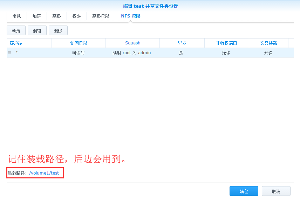The height and width of the screenshot is (198, 300).
Task: Click the 删除 button
Action: [x=58, y=30]
